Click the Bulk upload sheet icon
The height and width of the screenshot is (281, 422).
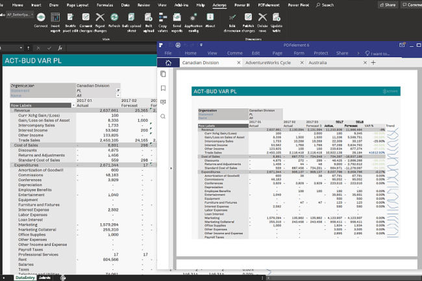point(131,18)
